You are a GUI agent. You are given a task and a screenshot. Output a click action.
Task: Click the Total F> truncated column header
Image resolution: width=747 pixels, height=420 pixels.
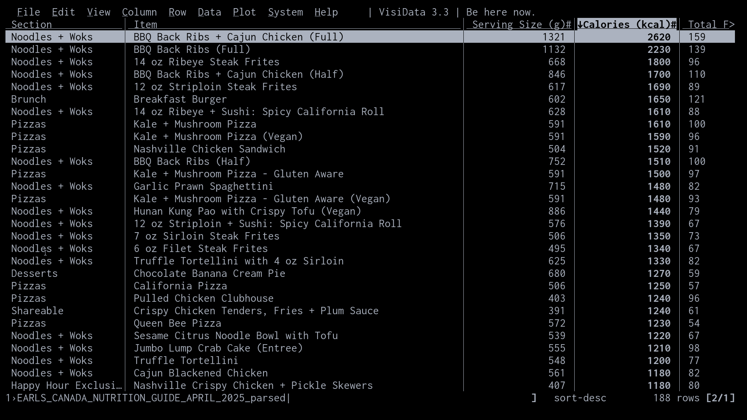coord(710,24)
